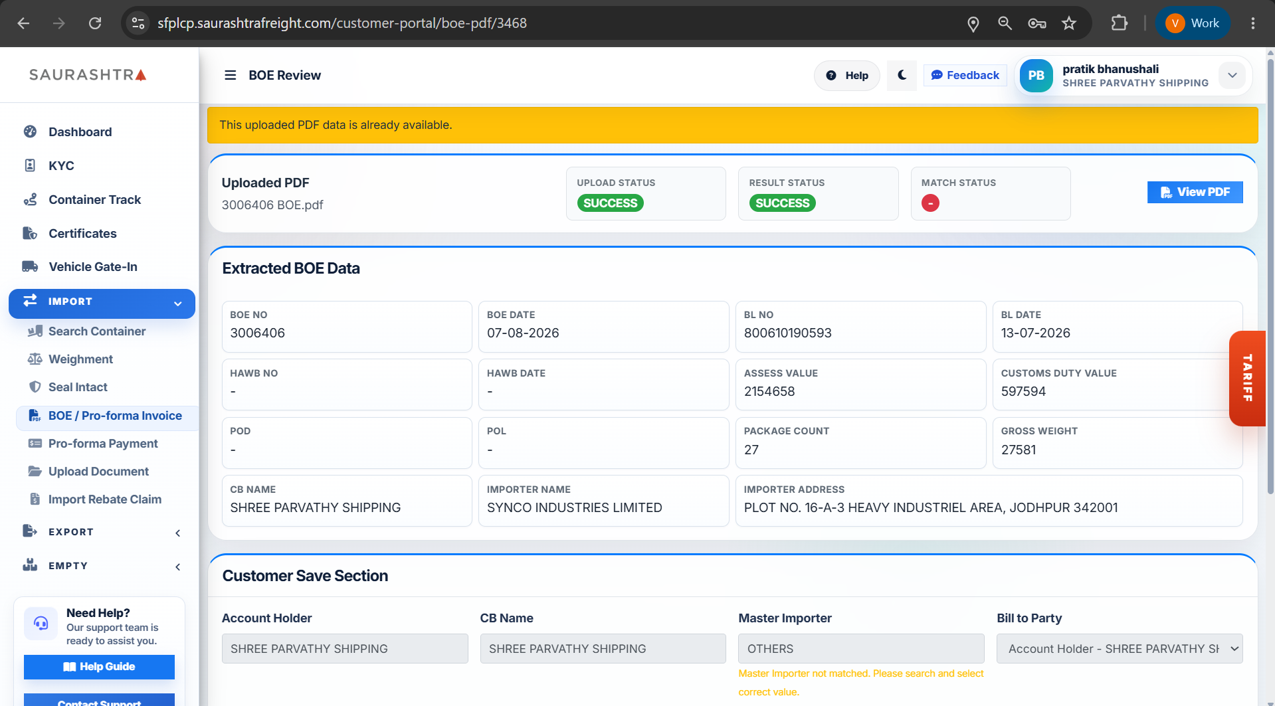Screen dimensions: 1275x706
Task: Toggle the sidebar with the hamburger icon
Action: pyautogui.click(x=230, y=75)
